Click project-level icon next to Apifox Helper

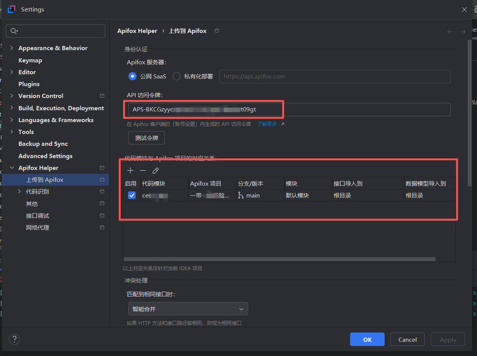click(x=102, y=168)
